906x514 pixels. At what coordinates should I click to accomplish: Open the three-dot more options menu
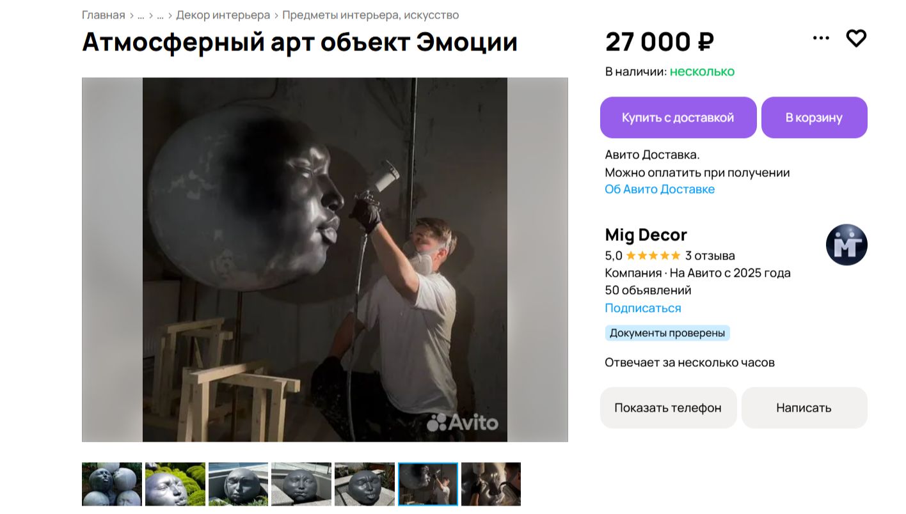click(821, 38)
